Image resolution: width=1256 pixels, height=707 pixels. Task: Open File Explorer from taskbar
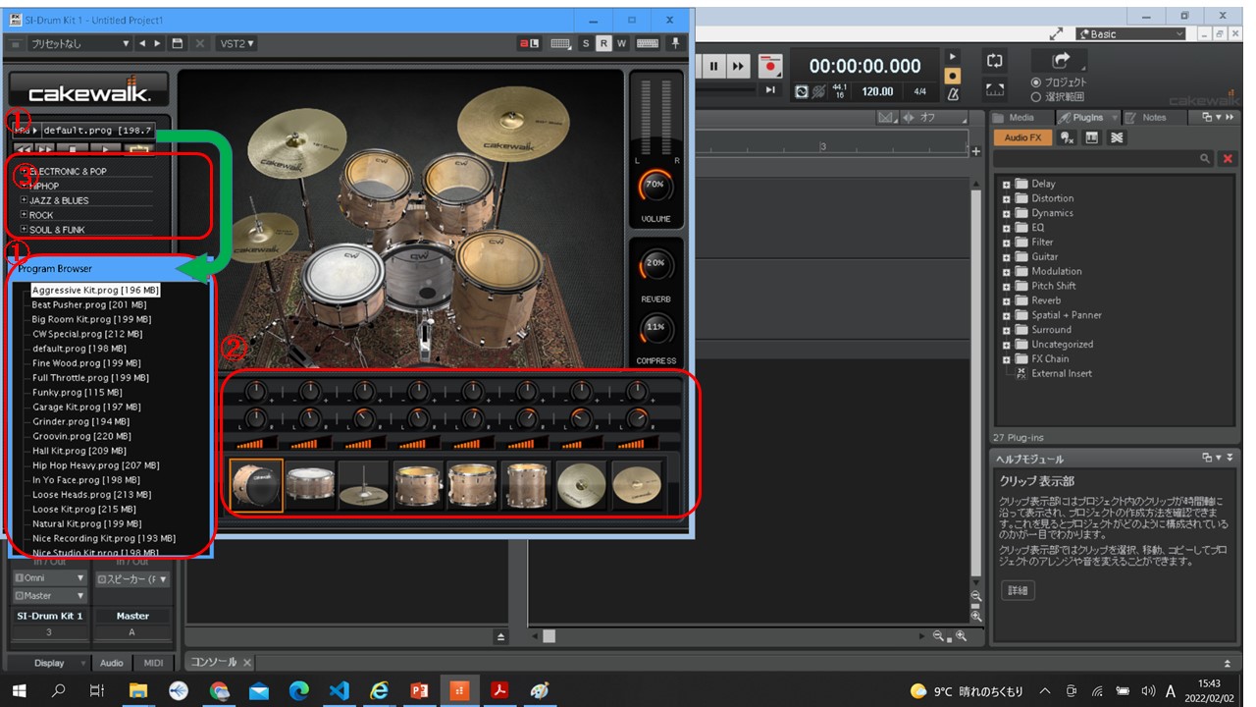click(137, 690)
